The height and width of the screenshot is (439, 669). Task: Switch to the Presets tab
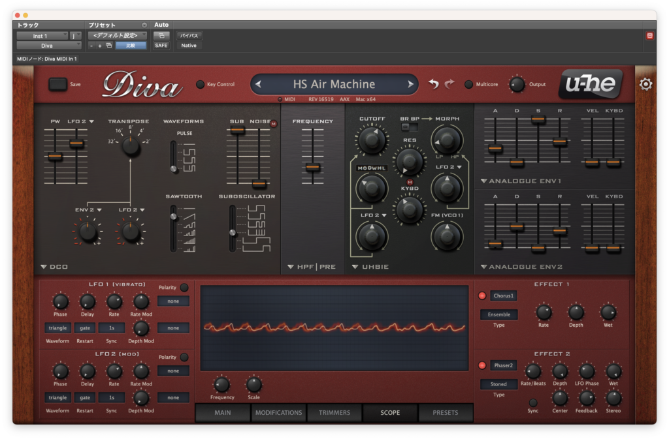446,413
